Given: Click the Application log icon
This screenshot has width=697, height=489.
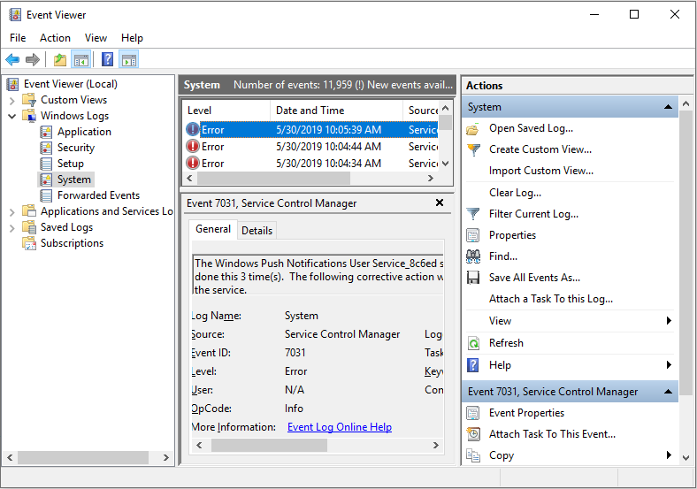Looking at the screenshot, I should (x=46, y=132).
